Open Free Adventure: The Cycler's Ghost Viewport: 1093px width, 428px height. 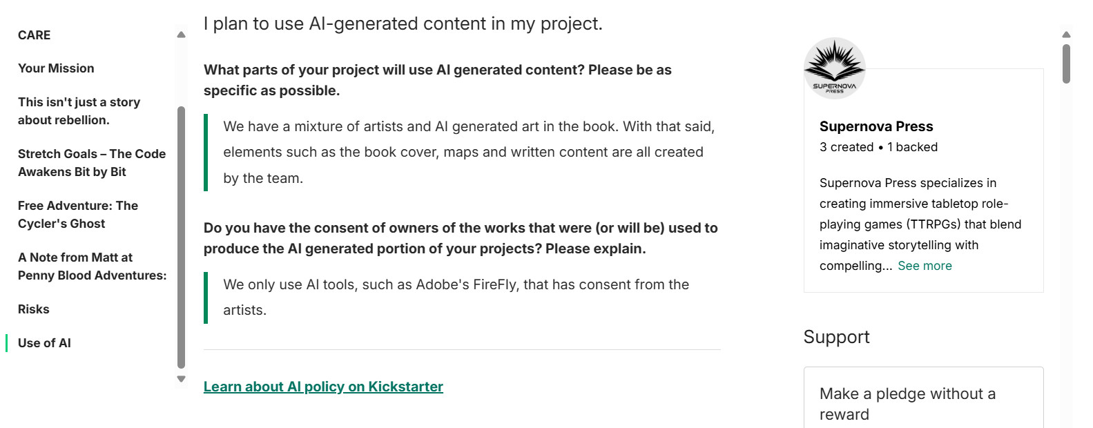click(78, 215)
